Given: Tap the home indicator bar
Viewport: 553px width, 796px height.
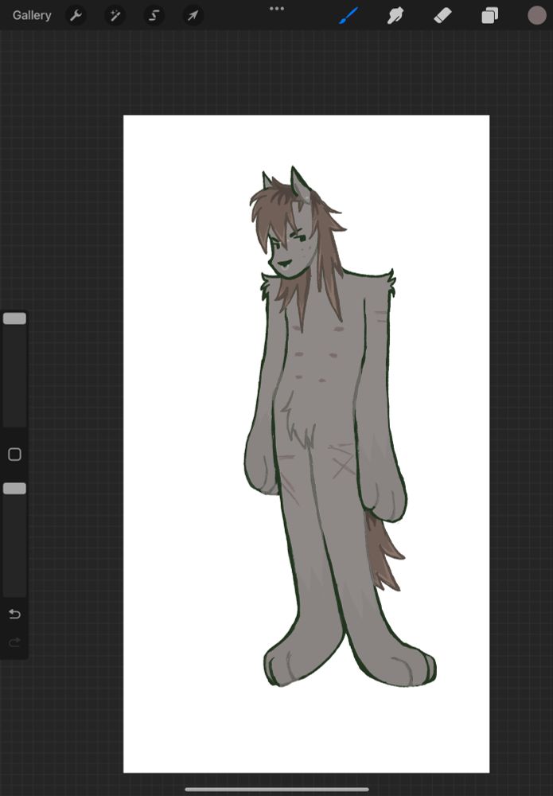Looking at the screenshot, I should click(x=277, y=790).
